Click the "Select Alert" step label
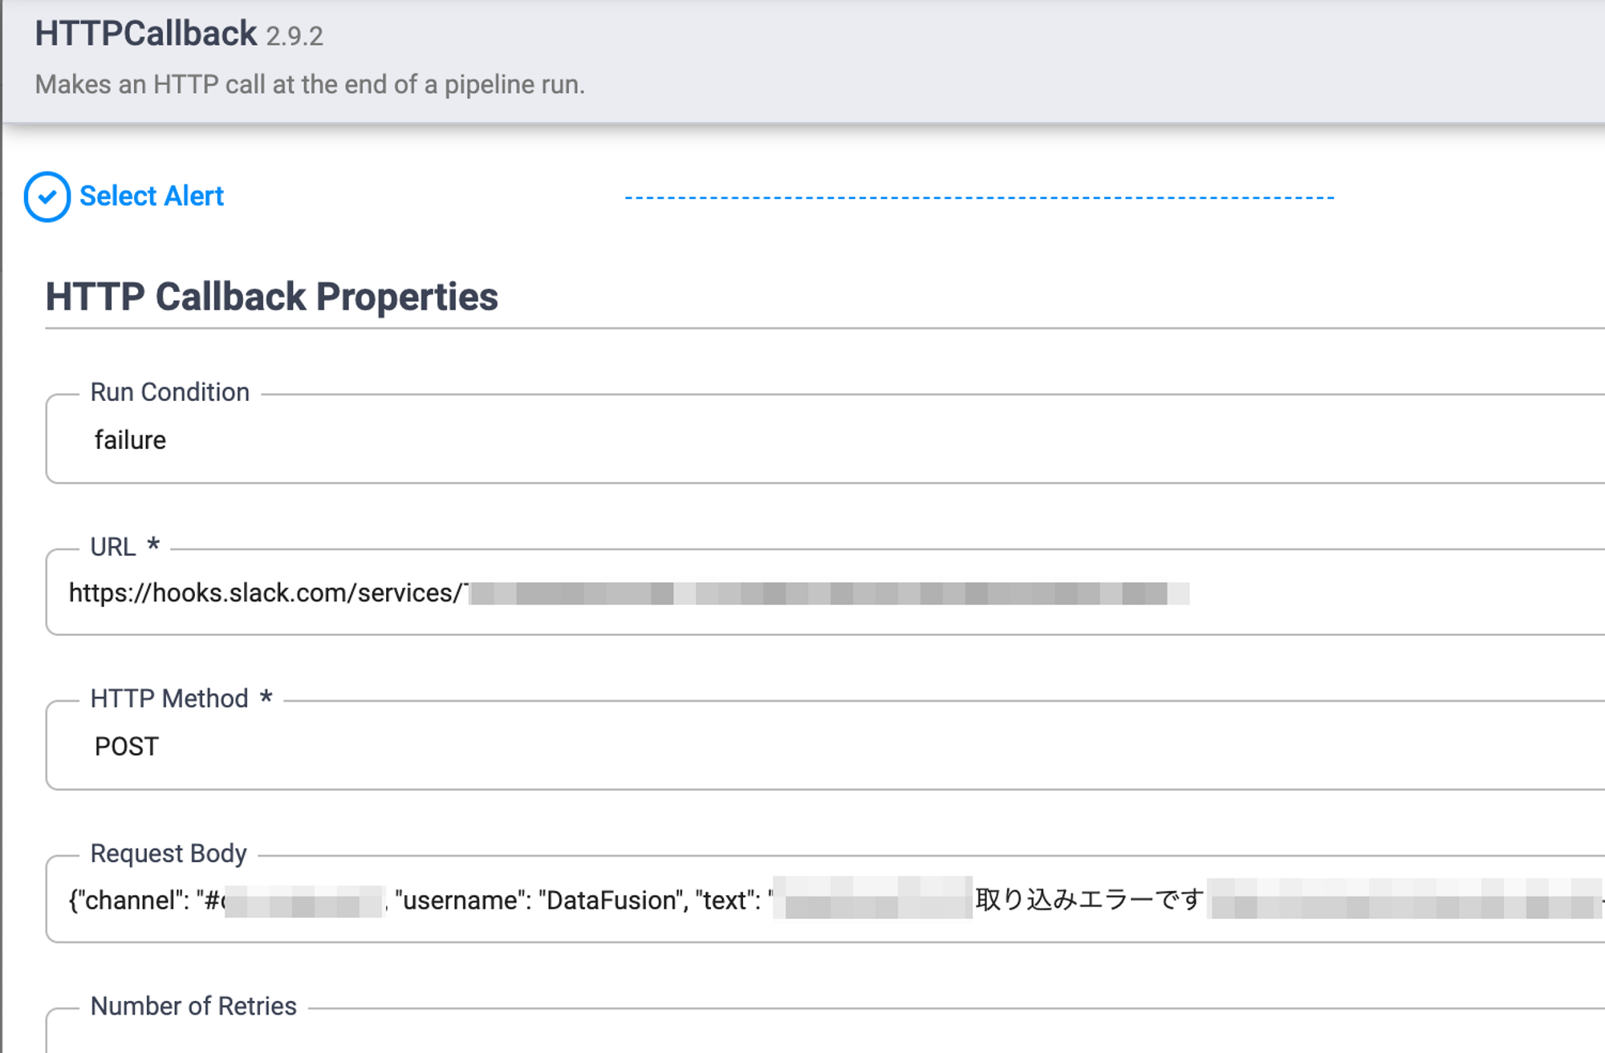This screenshot has height=1053, width=1605. (x=152, y=196)
